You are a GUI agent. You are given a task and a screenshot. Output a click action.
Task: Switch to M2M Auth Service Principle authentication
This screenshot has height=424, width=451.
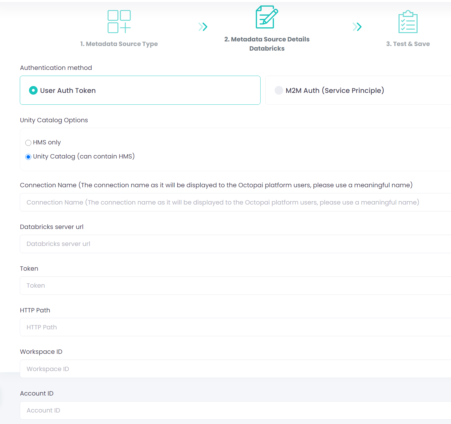(278, 90)
